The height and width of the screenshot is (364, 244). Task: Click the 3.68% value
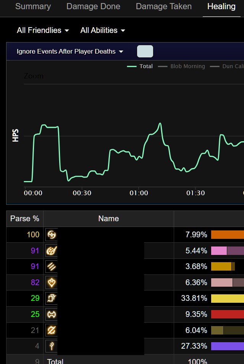pyautogui.click(x=196, y=266)
